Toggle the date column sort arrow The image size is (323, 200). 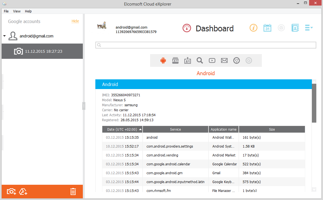tap(140, 129)
